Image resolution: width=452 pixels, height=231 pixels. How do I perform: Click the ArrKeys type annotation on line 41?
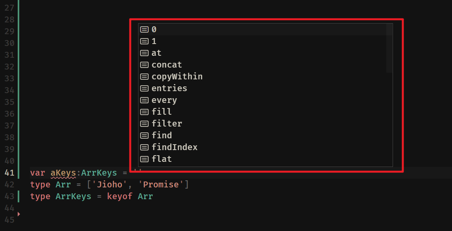(x=99, y=173)
